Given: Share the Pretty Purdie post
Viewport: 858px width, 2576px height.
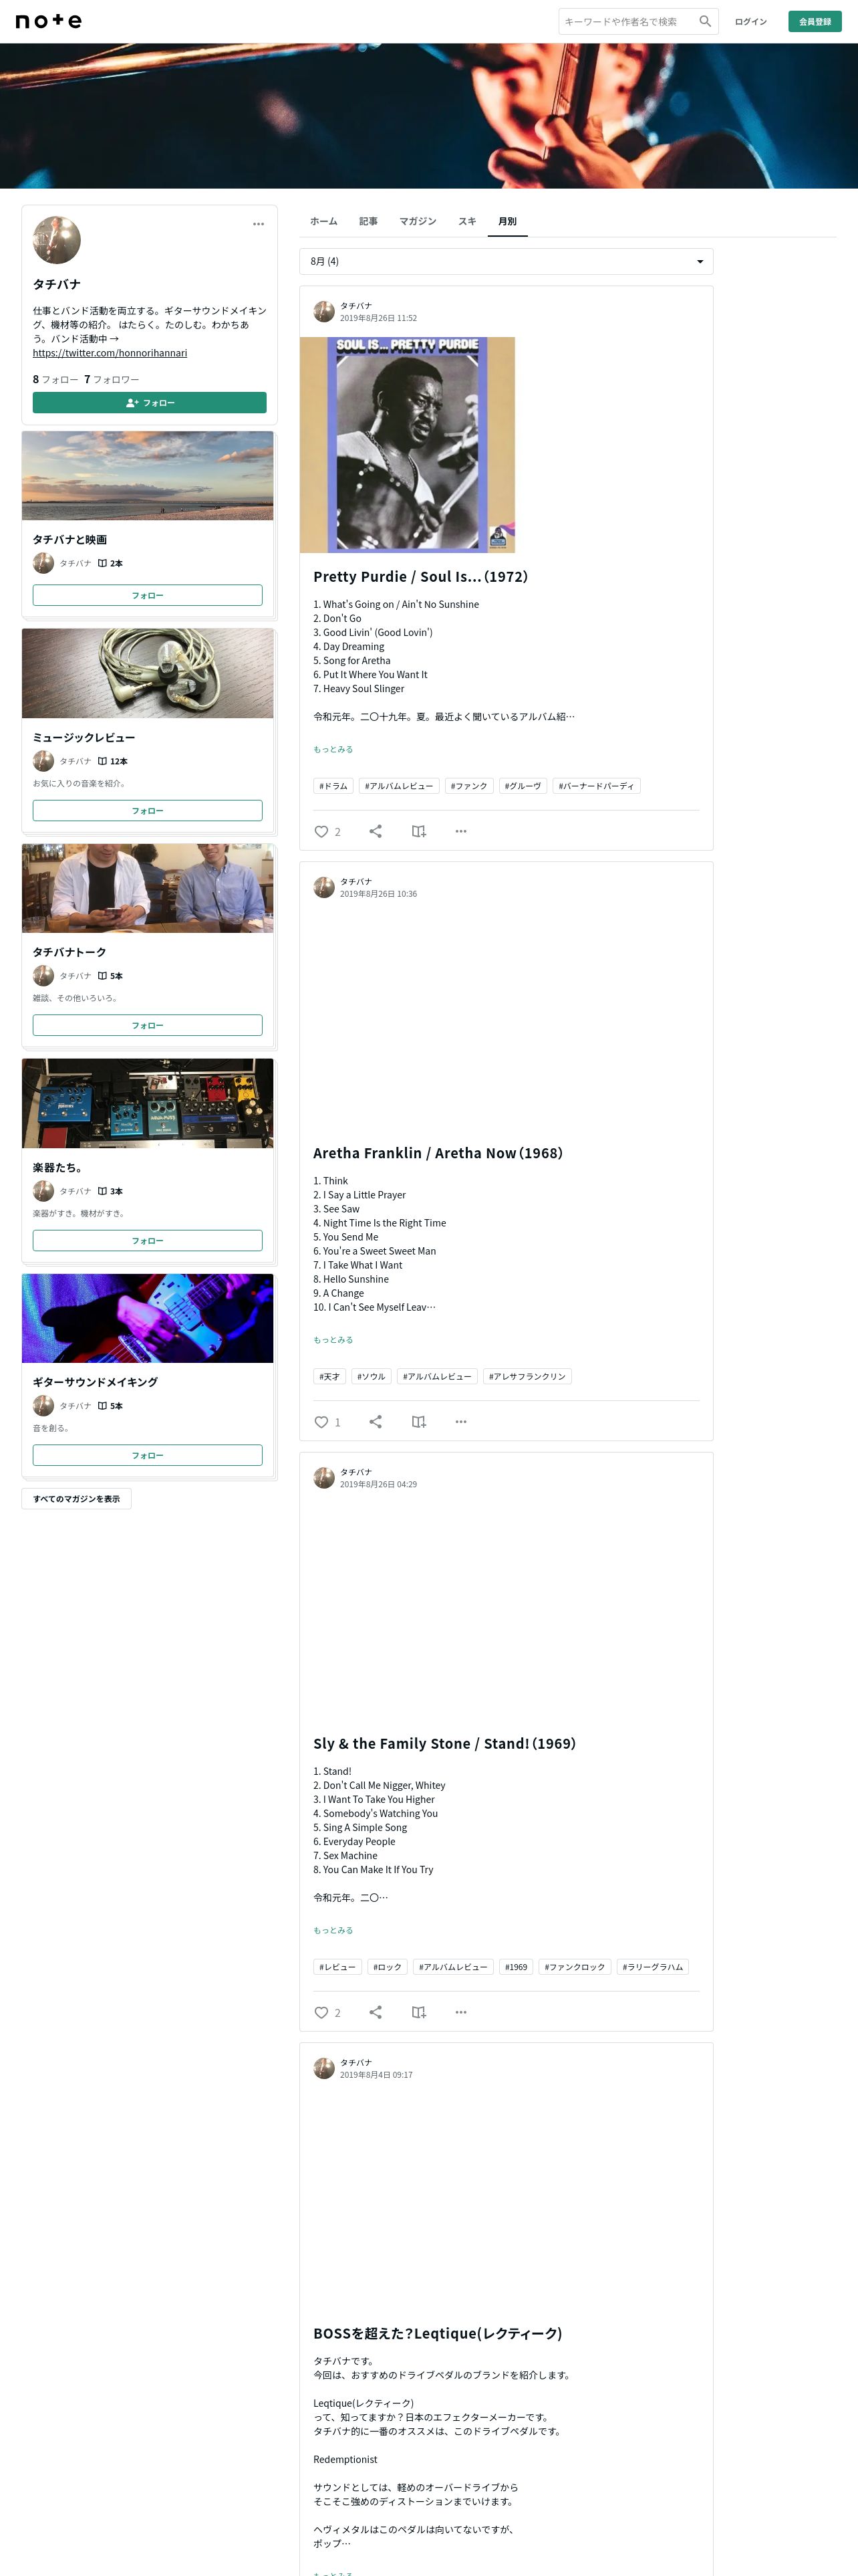Looking at the screenshot, I should pos(376,831).
